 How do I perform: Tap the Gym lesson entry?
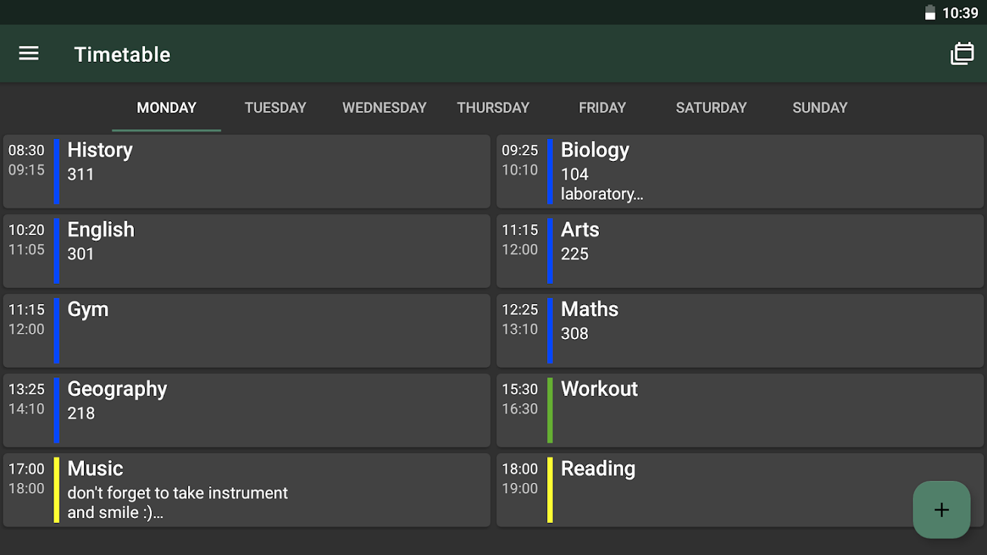[246, 331]
